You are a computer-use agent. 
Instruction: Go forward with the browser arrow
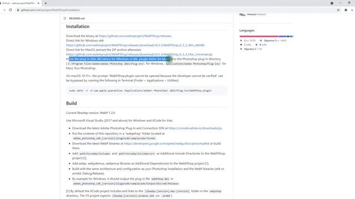pyautogui.click(x=4, y=10)
